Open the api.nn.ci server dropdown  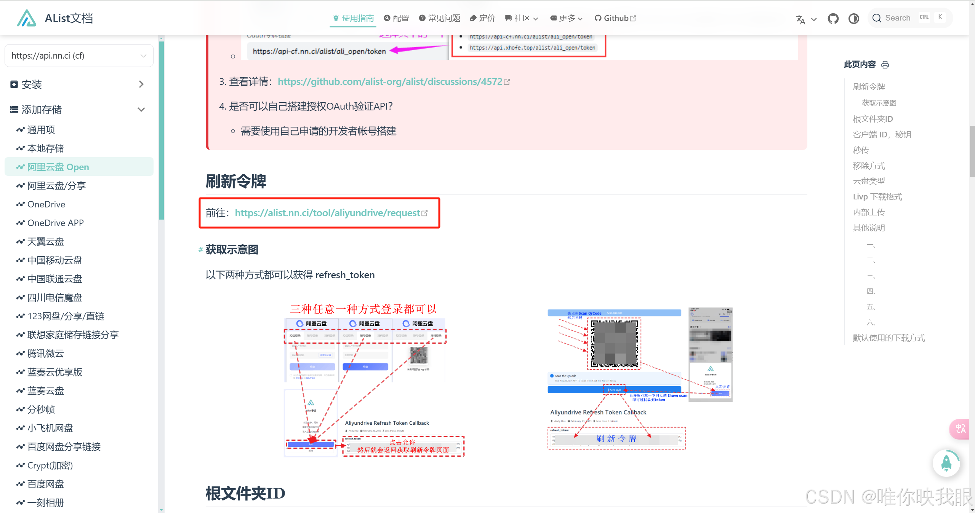click(79, 56)
